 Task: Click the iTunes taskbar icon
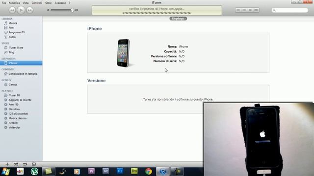tap(162, 172)
